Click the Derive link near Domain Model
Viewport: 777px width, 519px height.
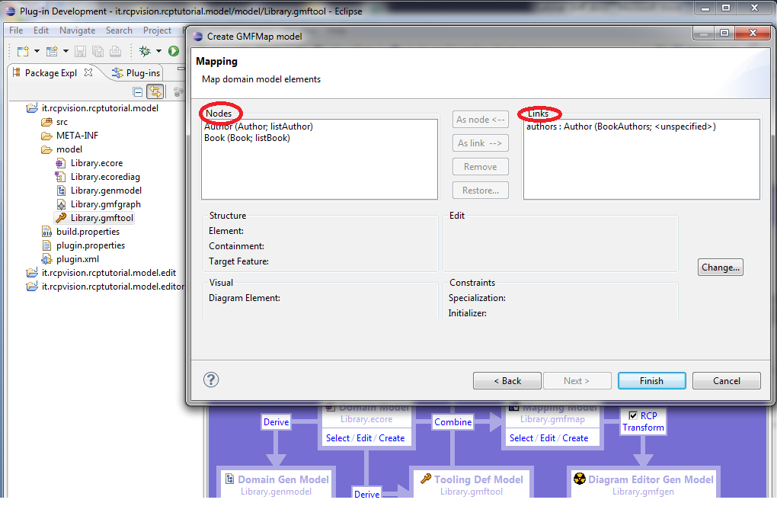point(276,422)
